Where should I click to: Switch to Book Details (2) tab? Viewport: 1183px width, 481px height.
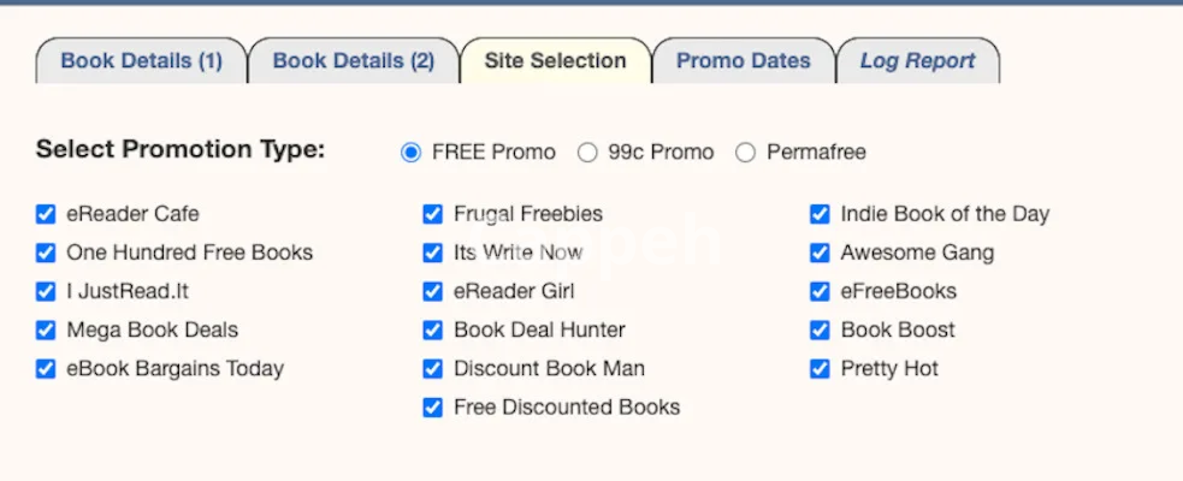353,61
